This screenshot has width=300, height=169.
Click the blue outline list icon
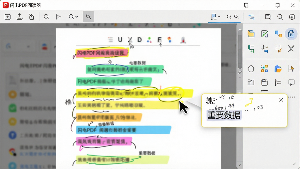[252, 17]
